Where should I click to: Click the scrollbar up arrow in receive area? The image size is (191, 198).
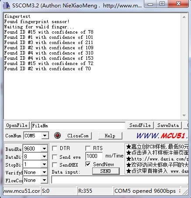pyautogui.click(x=184, y=17)
